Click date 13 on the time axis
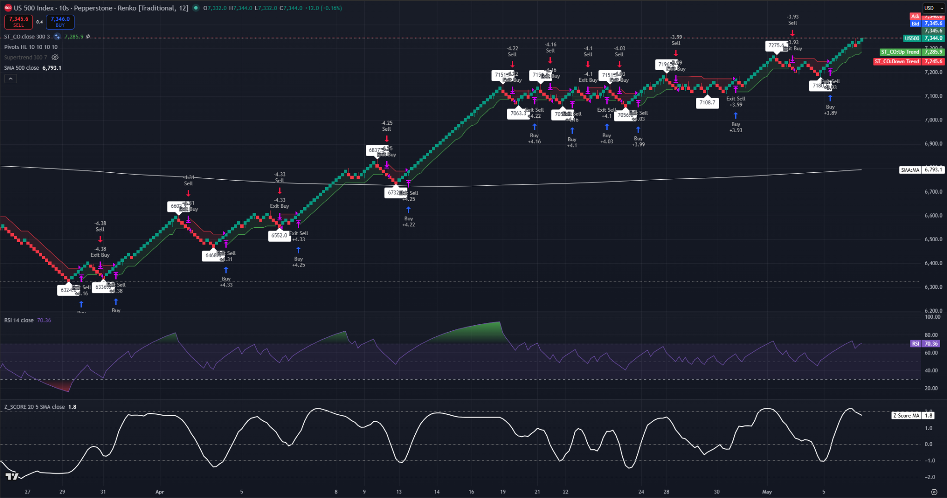 399,492
